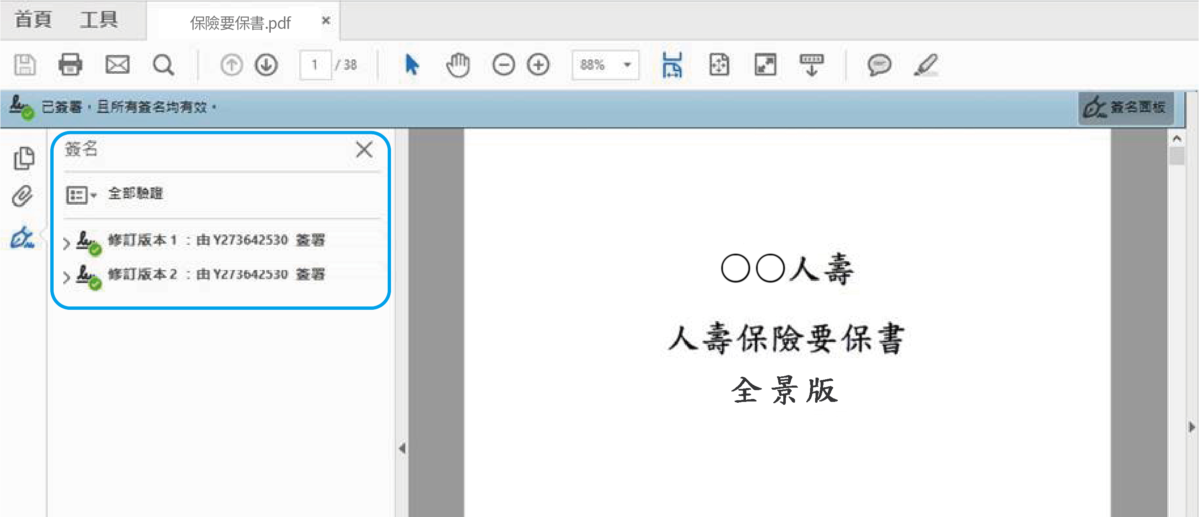Image resolution: width=1199 pixels, height=517 pixels.
Task: Switch to the 工具 tab
Action: 98,21
